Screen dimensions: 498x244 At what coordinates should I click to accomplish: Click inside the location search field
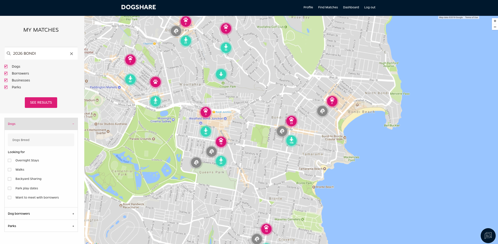40,54
